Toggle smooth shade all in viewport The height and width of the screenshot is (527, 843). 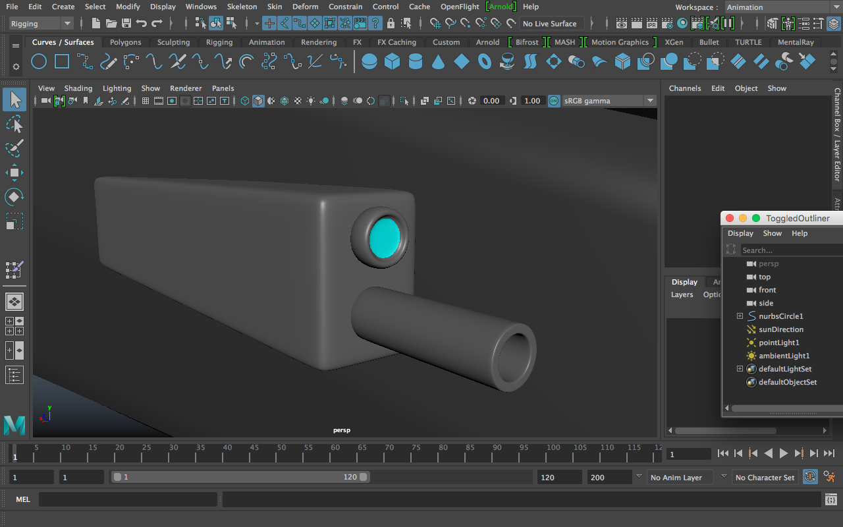point(258,101)
